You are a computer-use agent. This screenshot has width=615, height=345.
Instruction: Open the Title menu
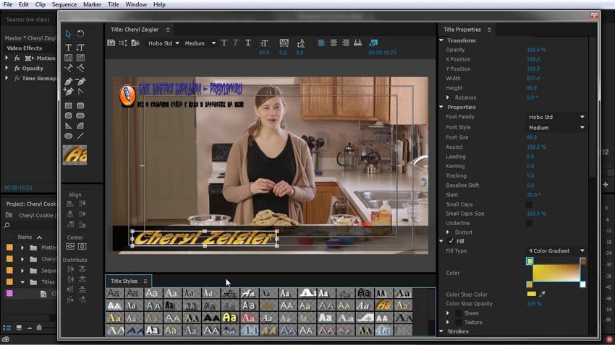(114, 4)
